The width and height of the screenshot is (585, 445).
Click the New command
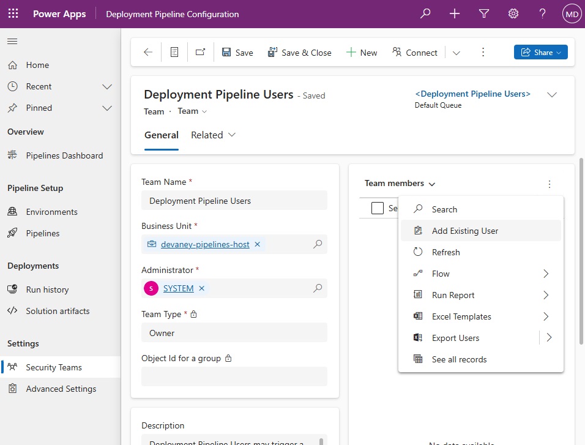click(x=362, y=53)
